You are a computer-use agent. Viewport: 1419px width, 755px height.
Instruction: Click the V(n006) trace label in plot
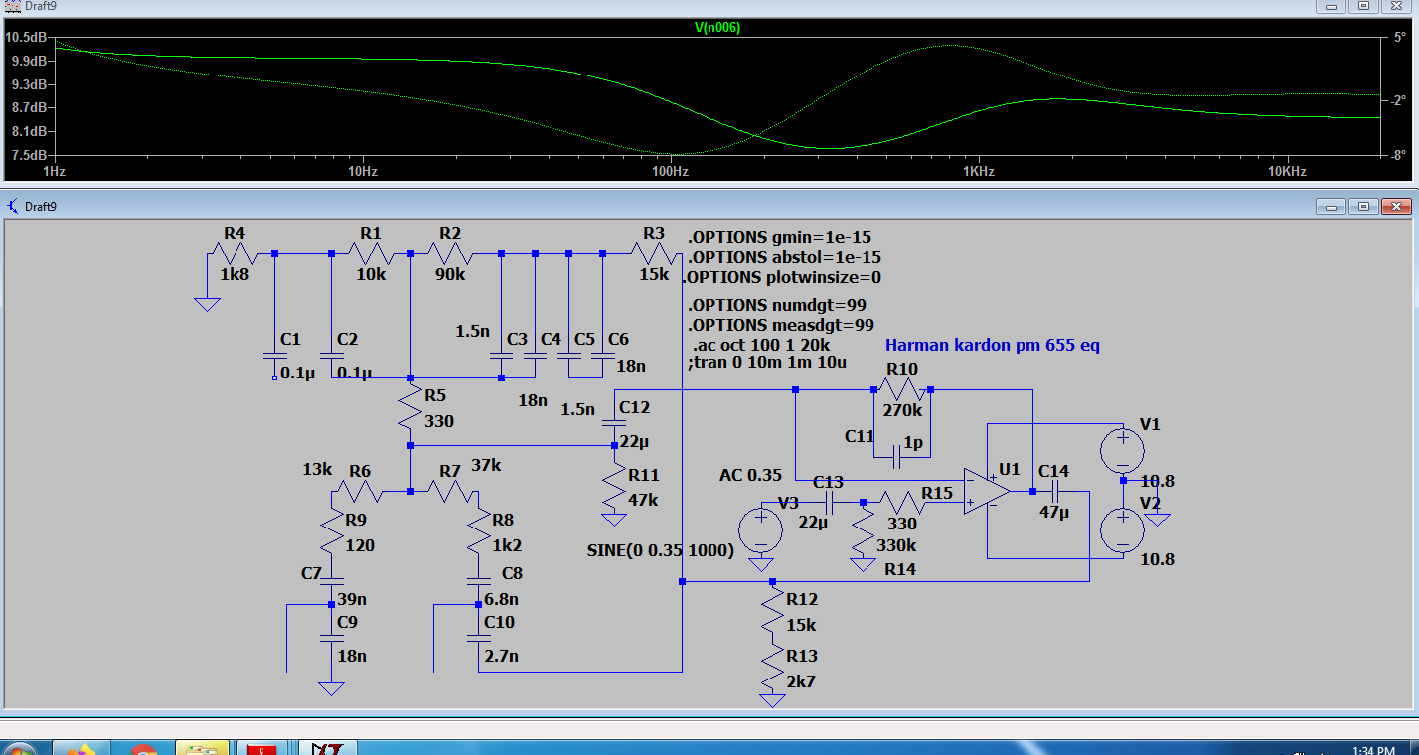tap(716, 28)
